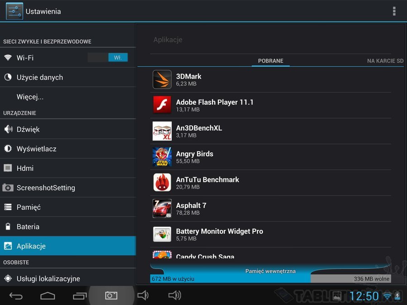Click the An3DBenchXL app icon

(x=162, y=131)
